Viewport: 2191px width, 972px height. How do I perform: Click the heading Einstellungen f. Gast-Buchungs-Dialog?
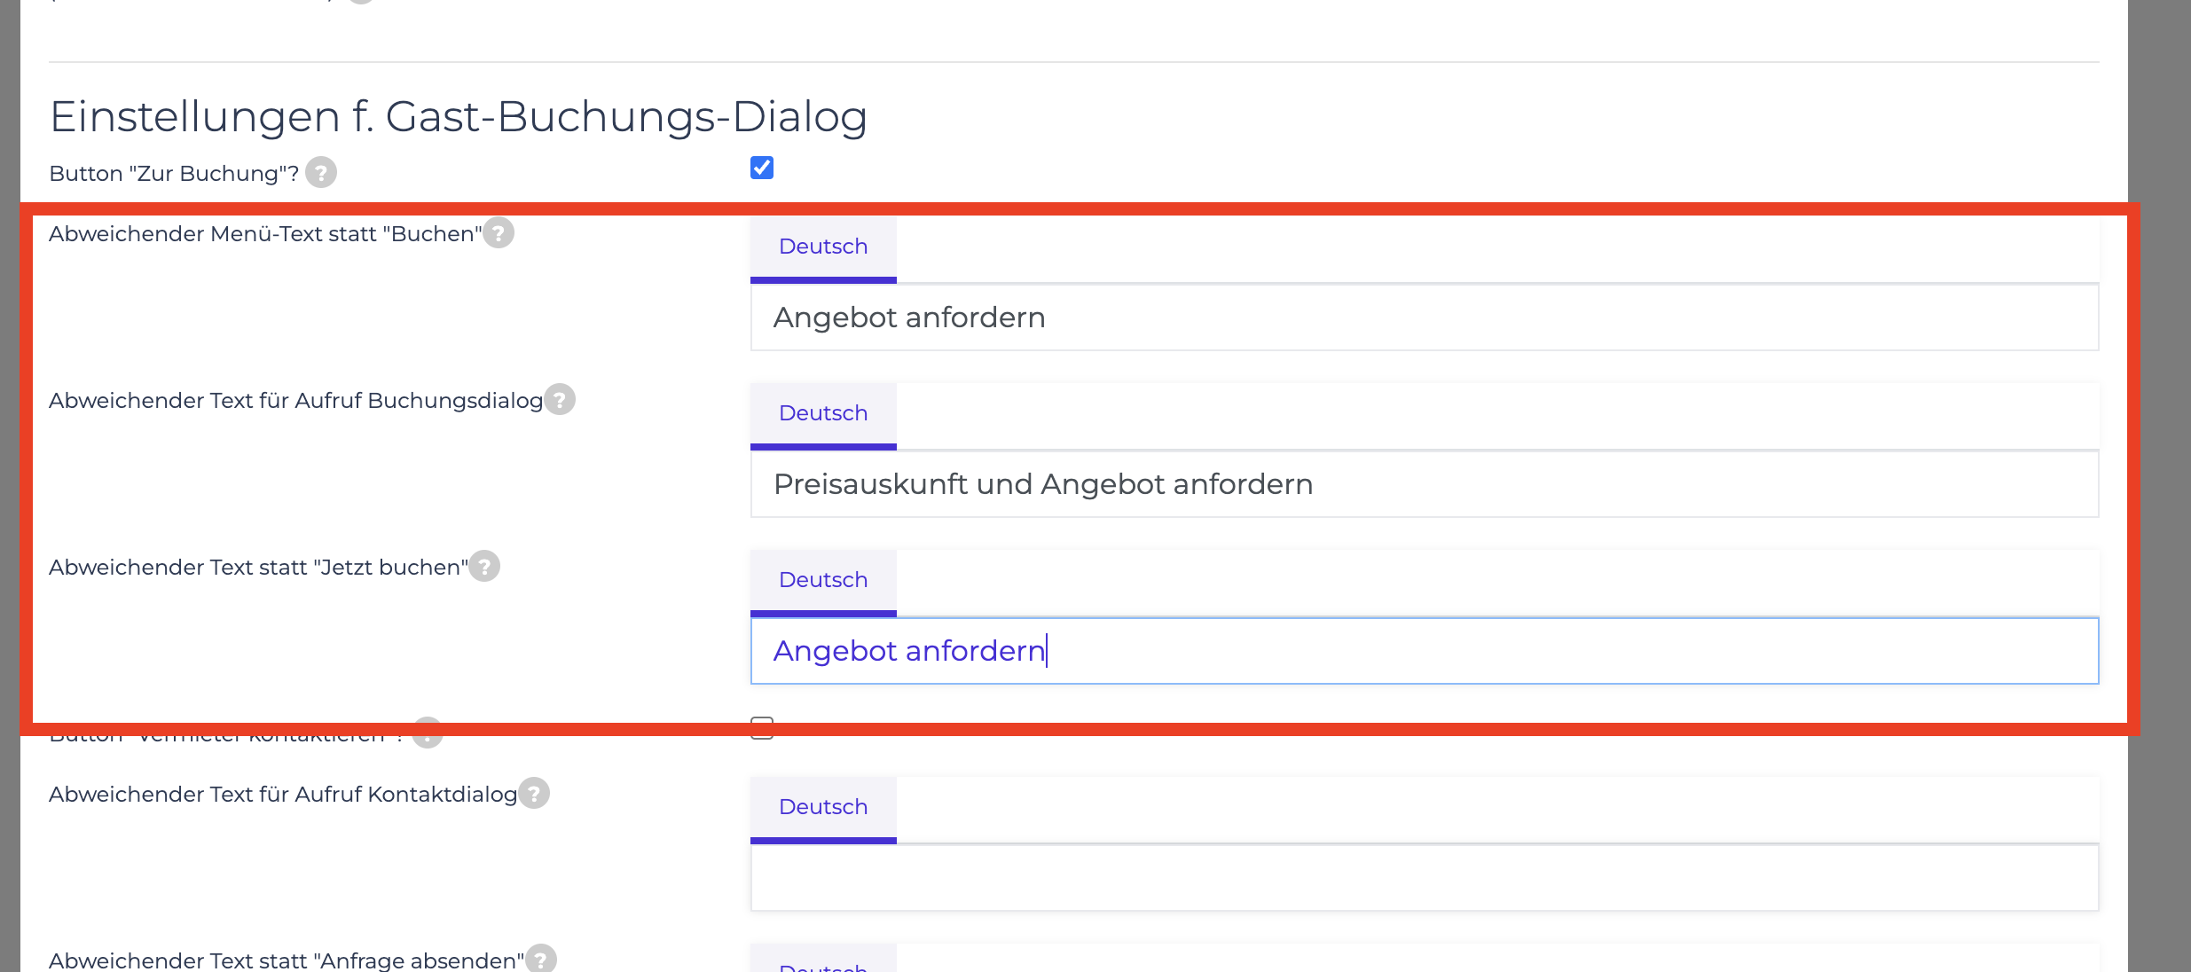459,116
